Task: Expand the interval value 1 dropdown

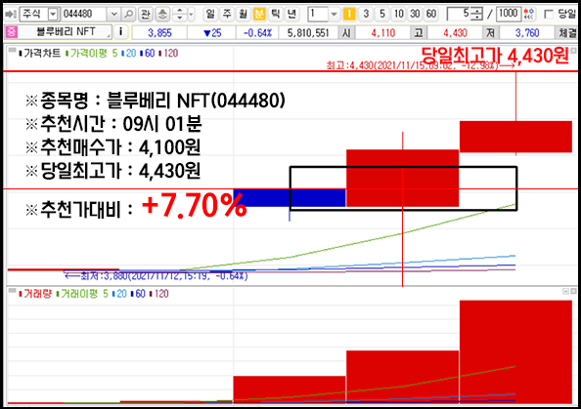Action: [x=334, y=15]
